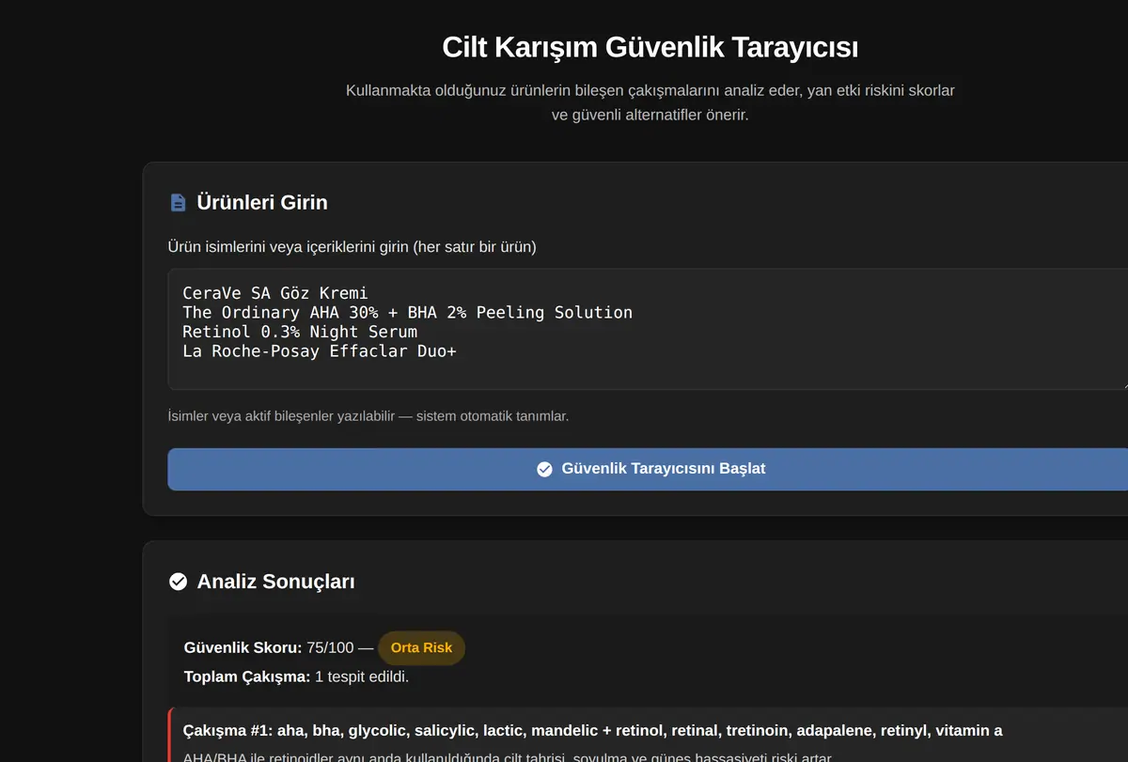
Task: Click the subtitle describing ingredient conflict analysis
Action: click(650, 103)
